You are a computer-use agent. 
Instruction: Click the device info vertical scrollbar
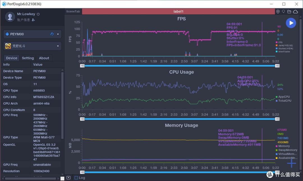pyautogui.click(x=62, y=105)
